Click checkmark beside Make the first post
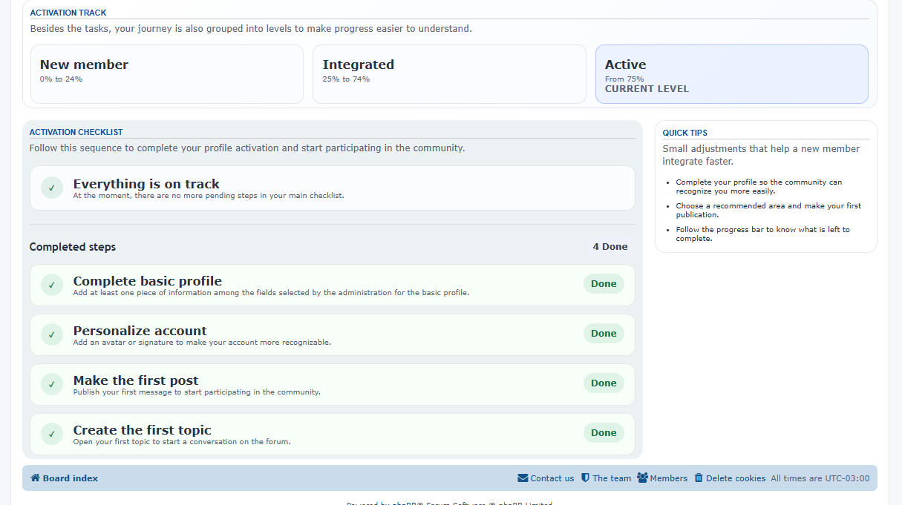Viewport: 902px width, 505px height. [x=52, y=384]
